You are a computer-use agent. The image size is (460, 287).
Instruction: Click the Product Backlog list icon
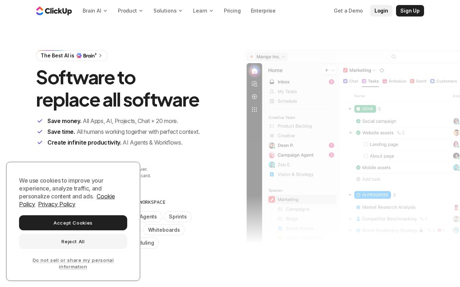point(272,126)
